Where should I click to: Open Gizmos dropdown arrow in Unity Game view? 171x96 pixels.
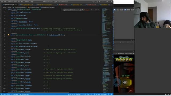click(134, 54)
